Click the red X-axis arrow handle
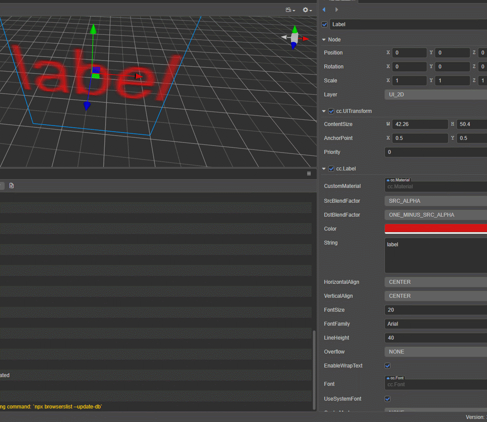 tap(138, 76)
